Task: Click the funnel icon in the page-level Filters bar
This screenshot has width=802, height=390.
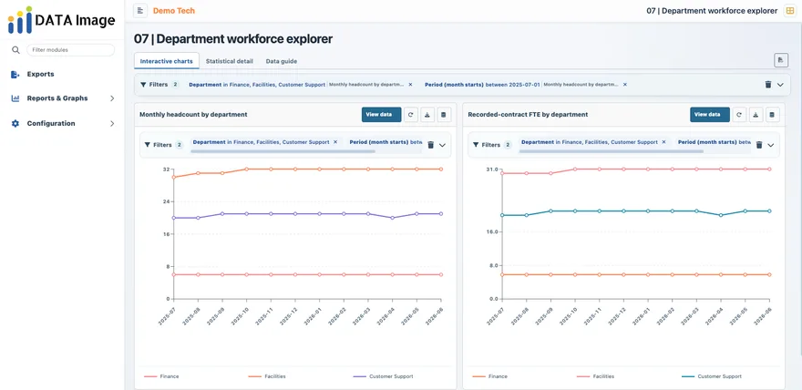Action: [143, 85]
